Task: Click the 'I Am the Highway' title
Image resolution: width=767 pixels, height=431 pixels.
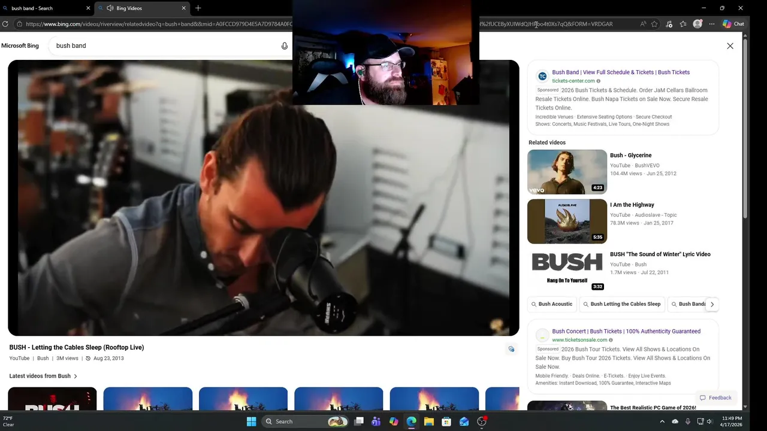Action: (632, 205)
